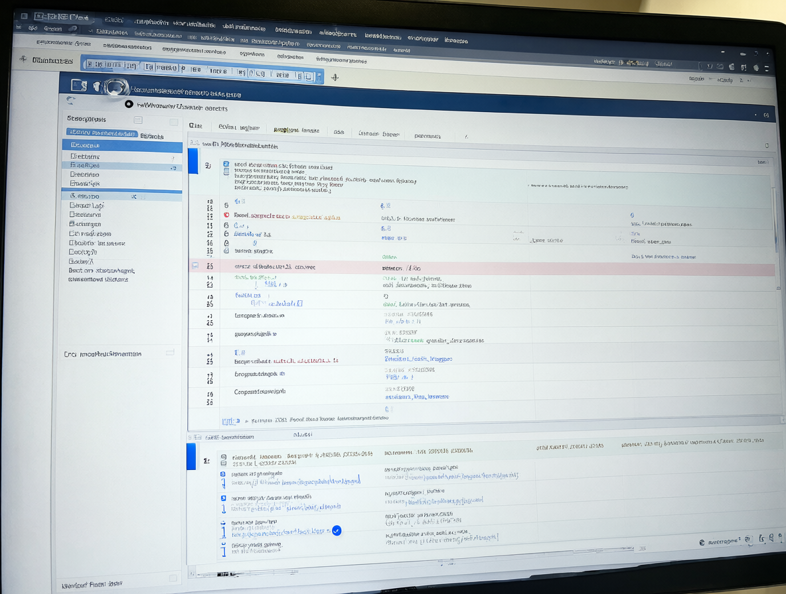The width and height of the screenshot is (786, 594).
Task: Click the X icon in the light-blue sidebar row
Action: 134,197
